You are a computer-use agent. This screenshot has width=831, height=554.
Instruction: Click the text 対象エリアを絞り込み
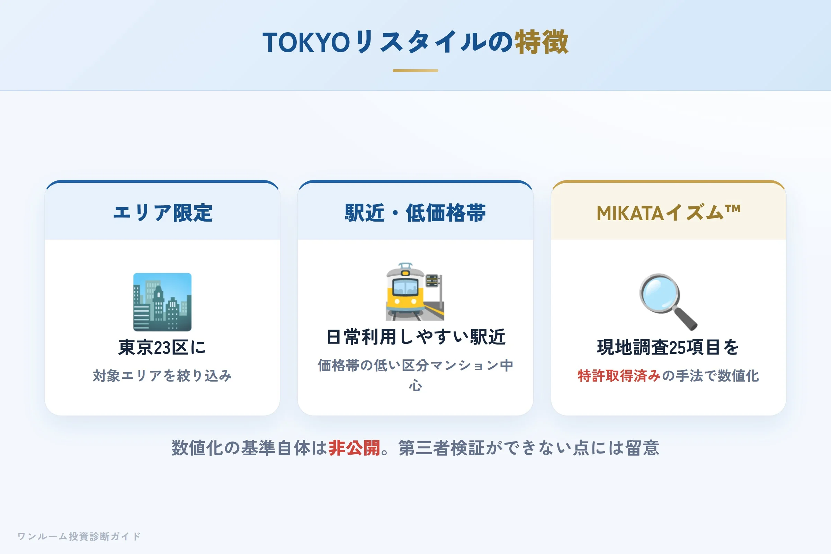162,376
